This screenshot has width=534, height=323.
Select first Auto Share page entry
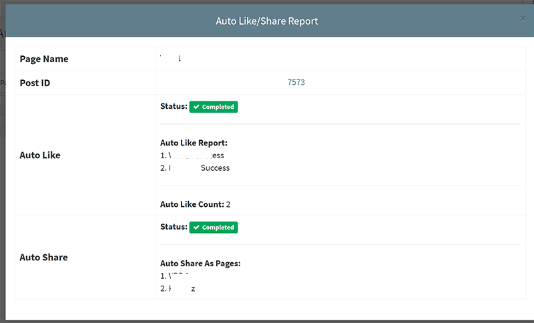175,276
